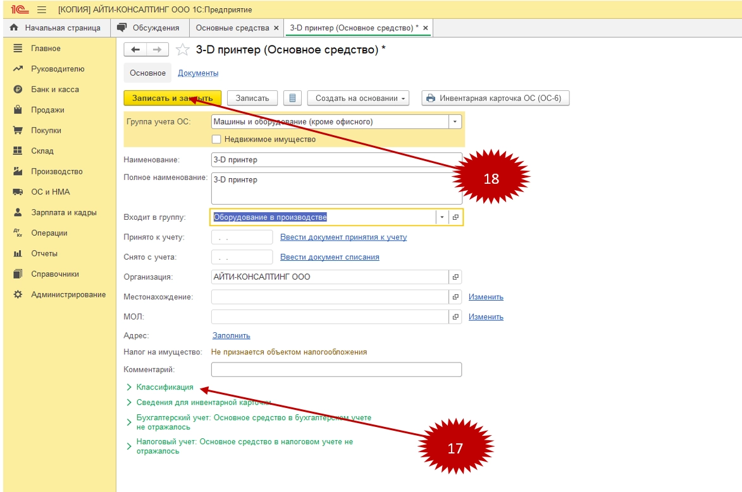Screen dimensions: 742x492
Task: Toggle the Недвижимое имущество checkbox
Action: click(x=216, y=139)
